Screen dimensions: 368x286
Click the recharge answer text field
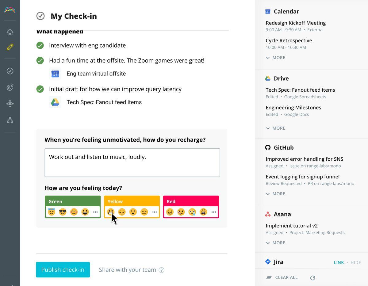132,162
